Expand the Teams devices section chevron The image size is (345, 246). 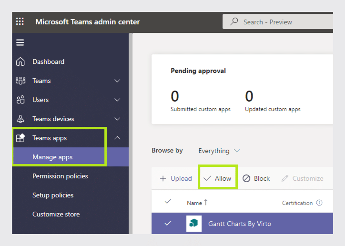pyautogui.click(x=117, y=119)
